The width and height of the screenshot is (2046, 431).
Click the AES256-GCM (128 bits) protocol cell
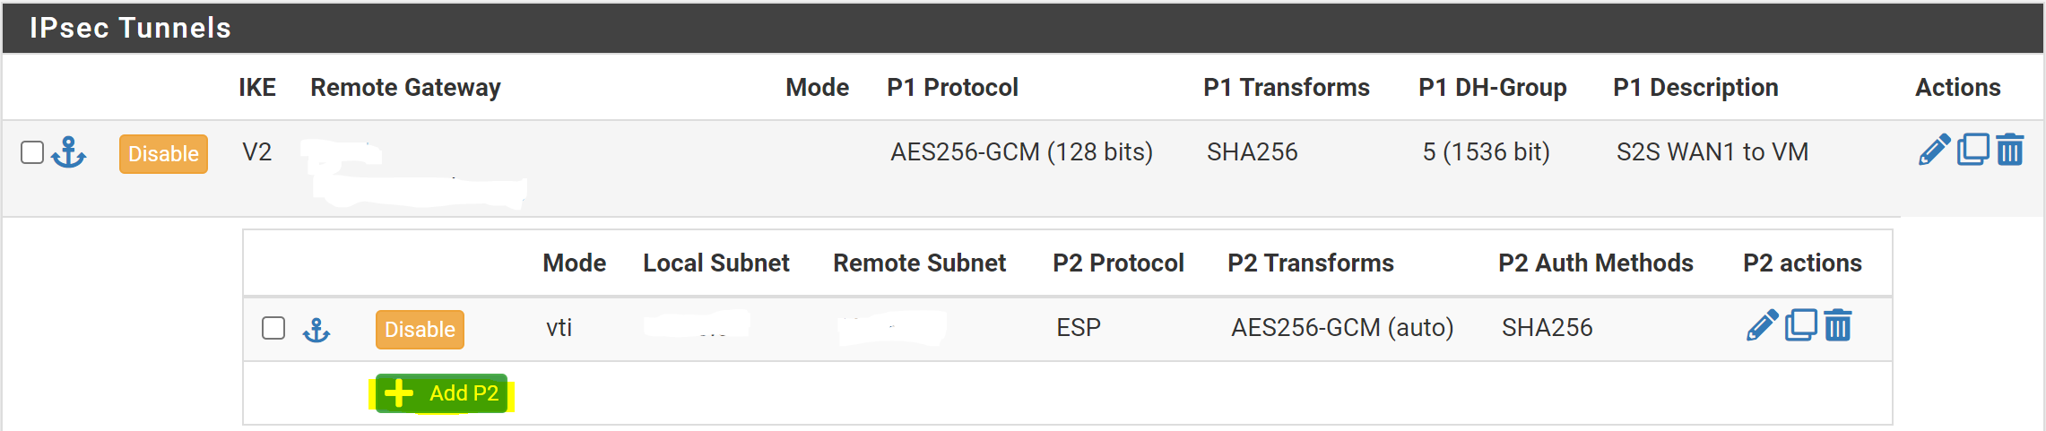tap(1021, 152)
